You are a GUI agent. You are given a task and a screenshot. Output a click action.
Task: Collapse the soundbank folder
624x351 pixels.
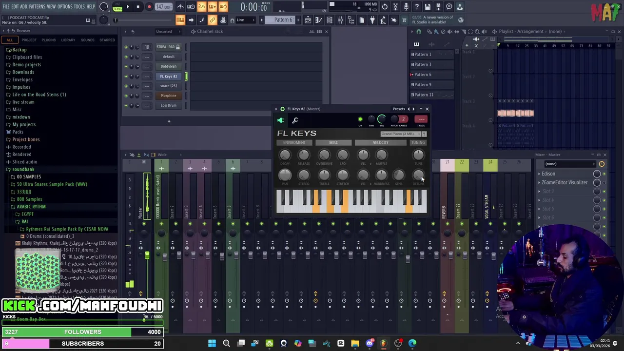pyautogui.click(x=23, y=169)
